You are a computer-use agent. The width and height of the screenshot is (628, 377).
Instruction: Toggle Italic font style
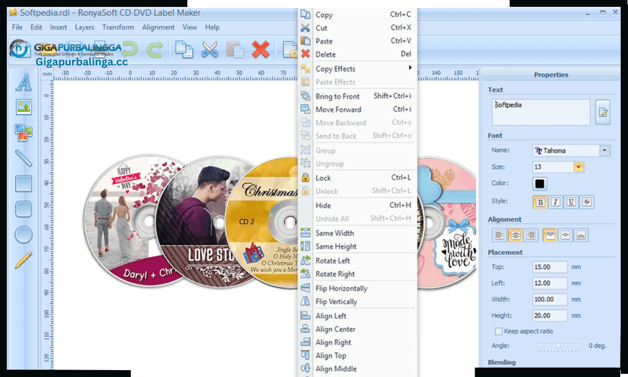click(556, 202)
